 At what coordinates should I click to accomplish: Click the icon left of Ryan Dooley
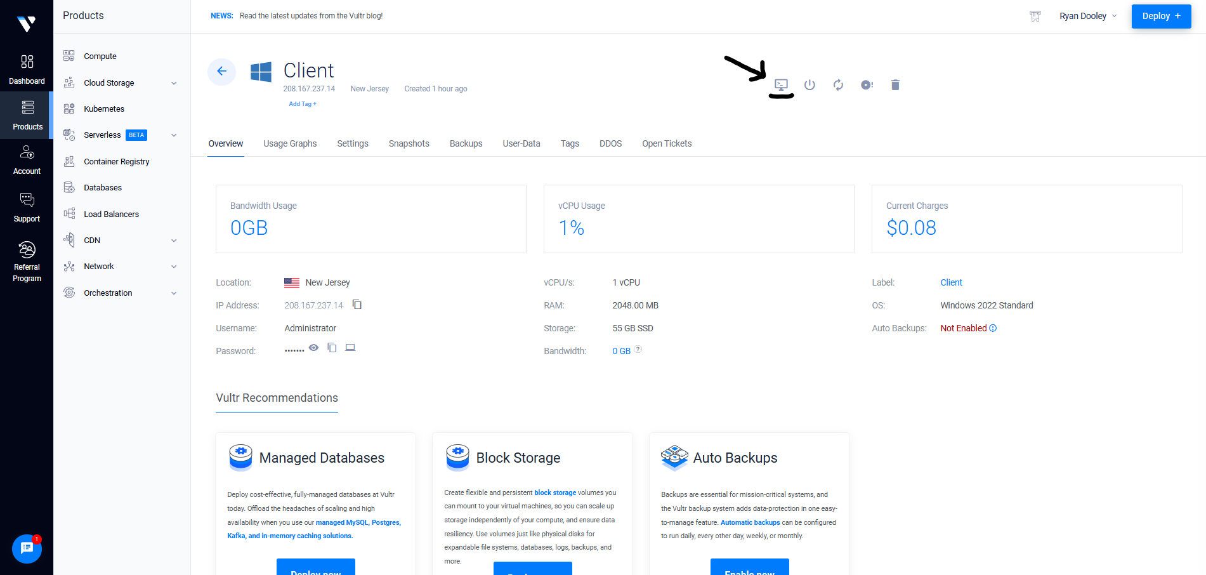point(1035,16)
